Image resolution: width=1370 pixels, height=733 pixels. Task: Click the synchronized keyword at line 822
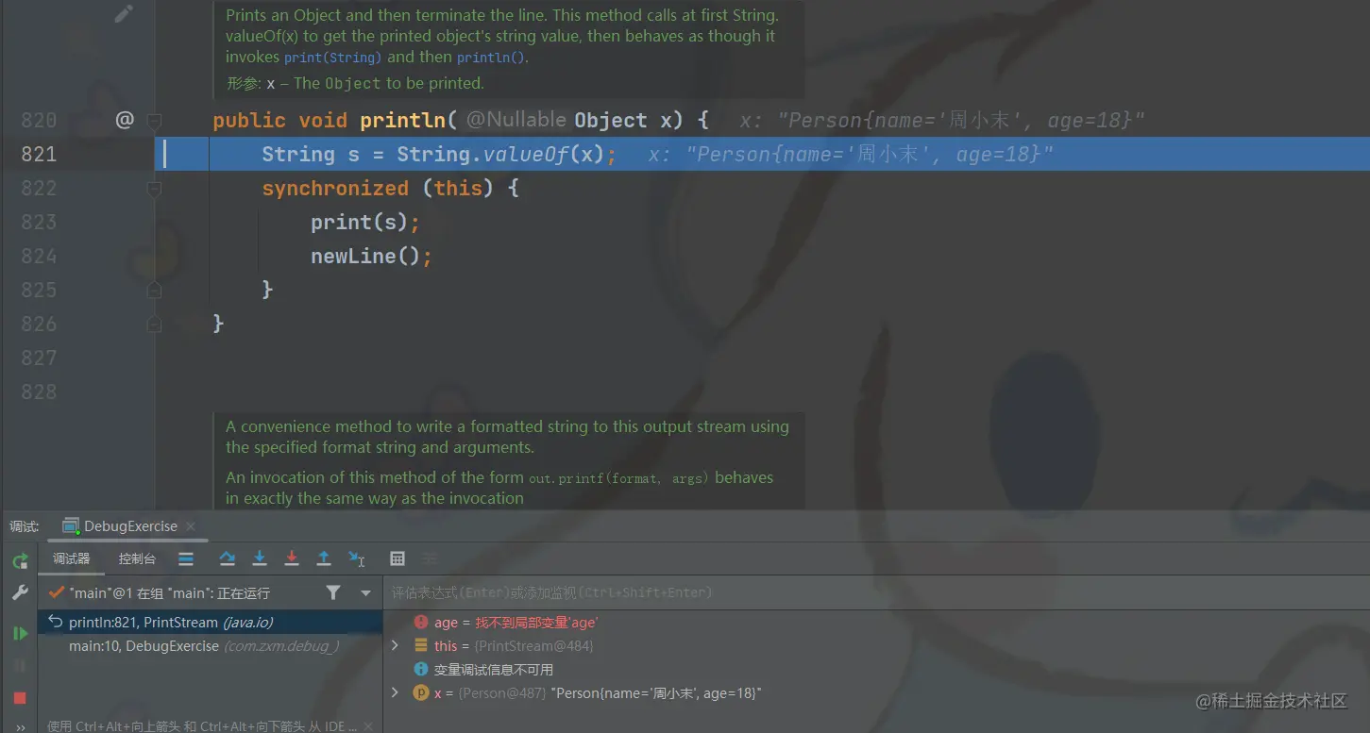(x=335, y=188)
